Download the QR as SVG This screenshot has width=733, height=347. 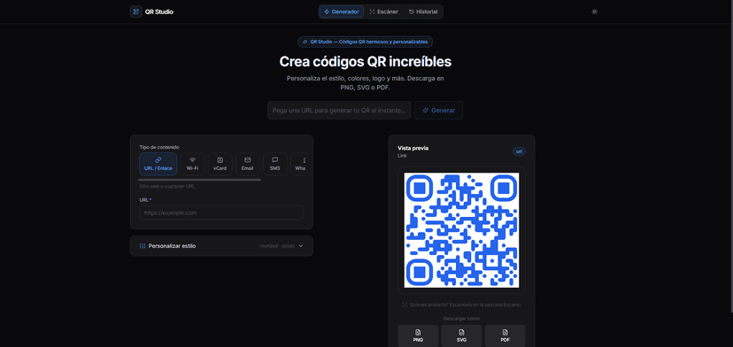pyautogui.click(x=461, y=335)
